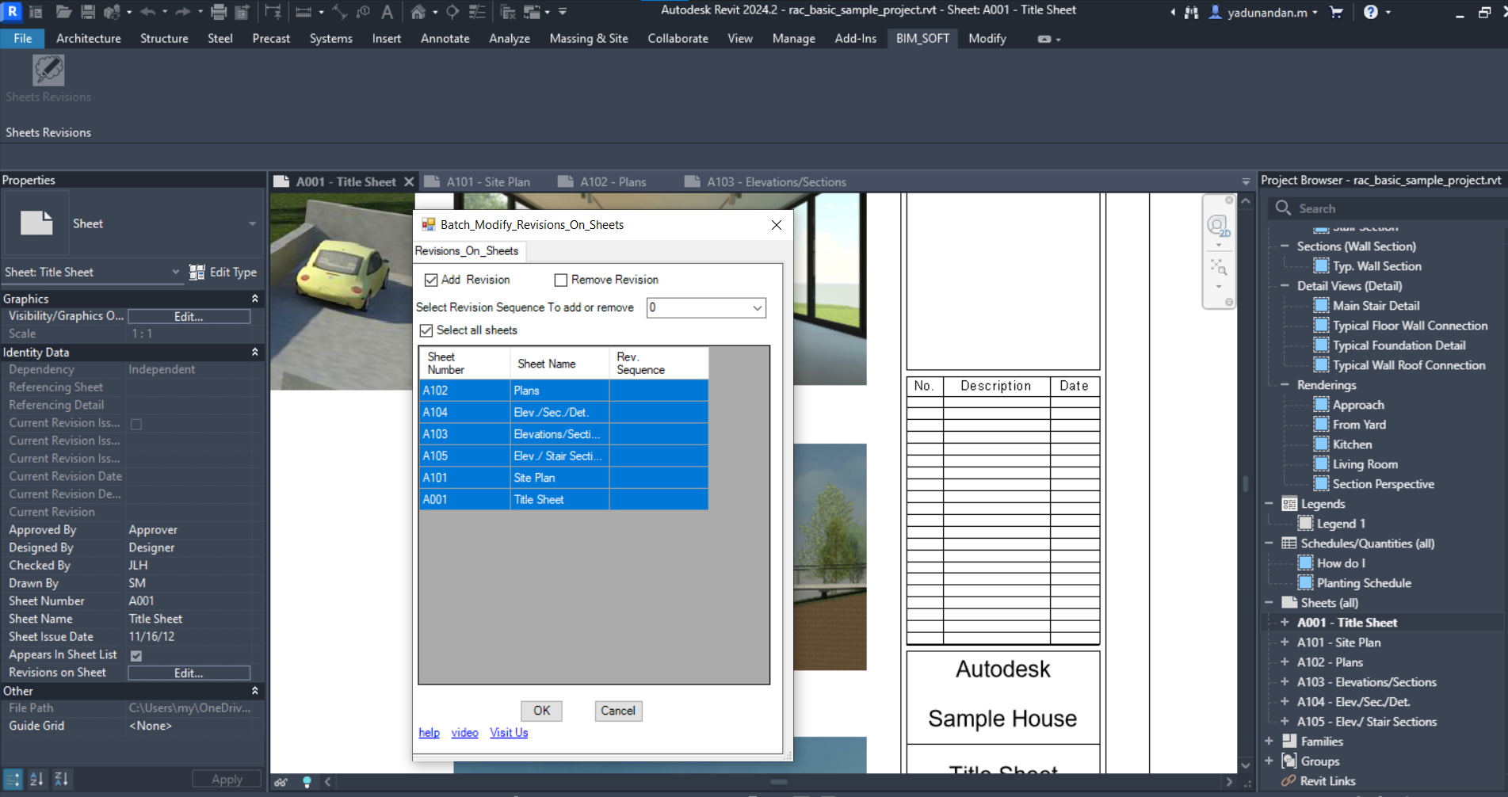This screenshot has width=1508, height=797.
Task: Switch to the Architecture ribbon tab
Action: (89, 38)
